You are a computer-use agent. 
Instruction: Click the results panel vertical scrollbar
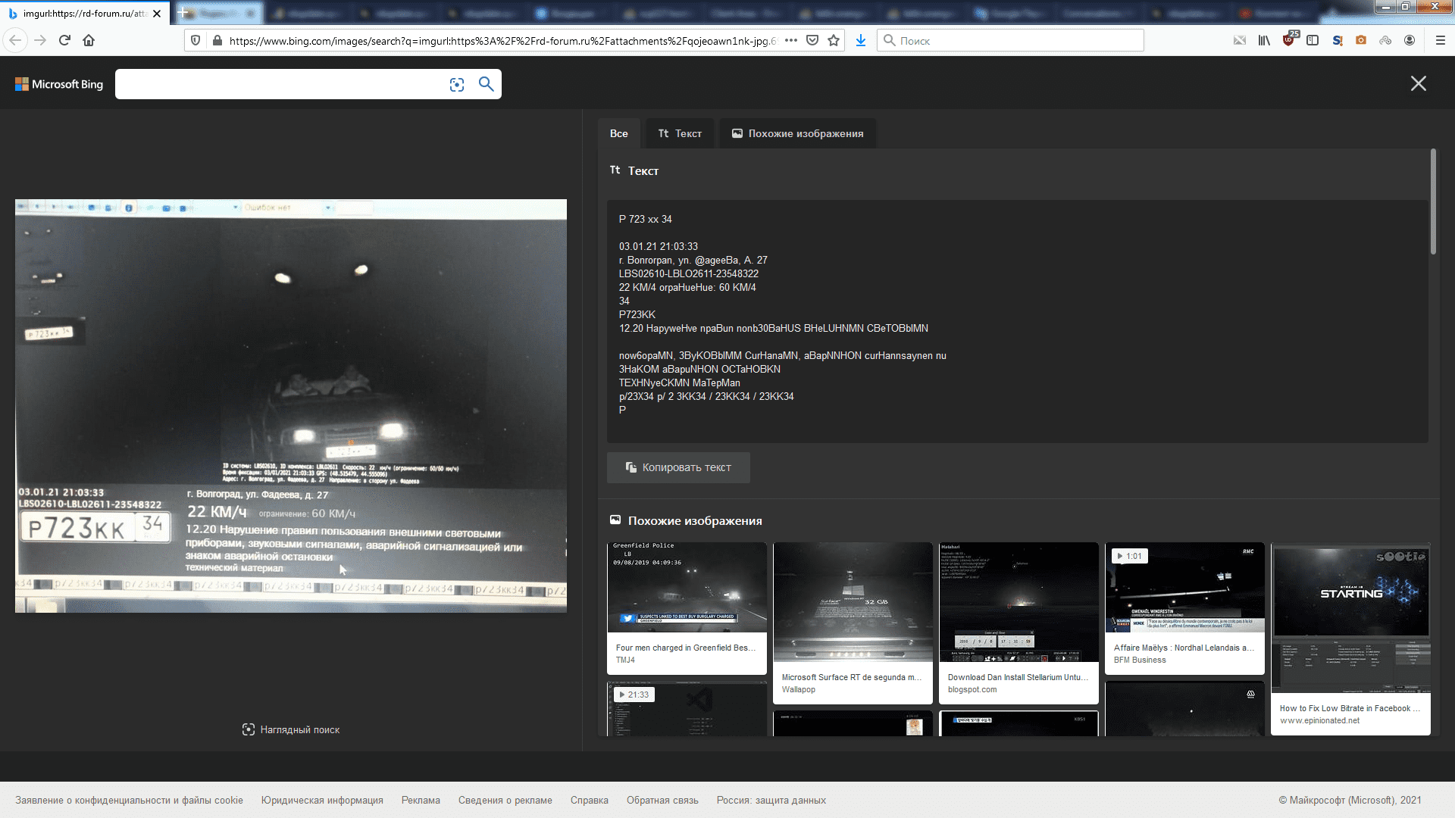(x=1433, y=201)
